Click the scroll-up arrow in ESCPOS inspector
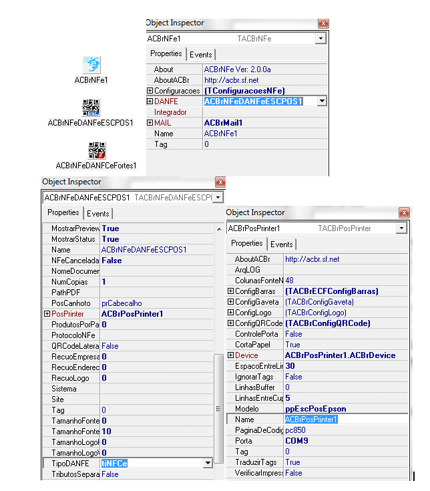 click(x=219, y=229)
